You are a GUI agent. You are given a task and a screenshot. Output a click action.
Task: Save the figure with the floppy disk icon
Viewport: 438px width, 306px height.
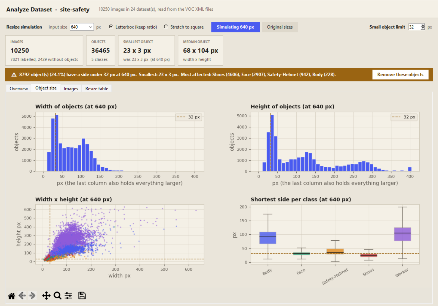click(x=82, y=296)
